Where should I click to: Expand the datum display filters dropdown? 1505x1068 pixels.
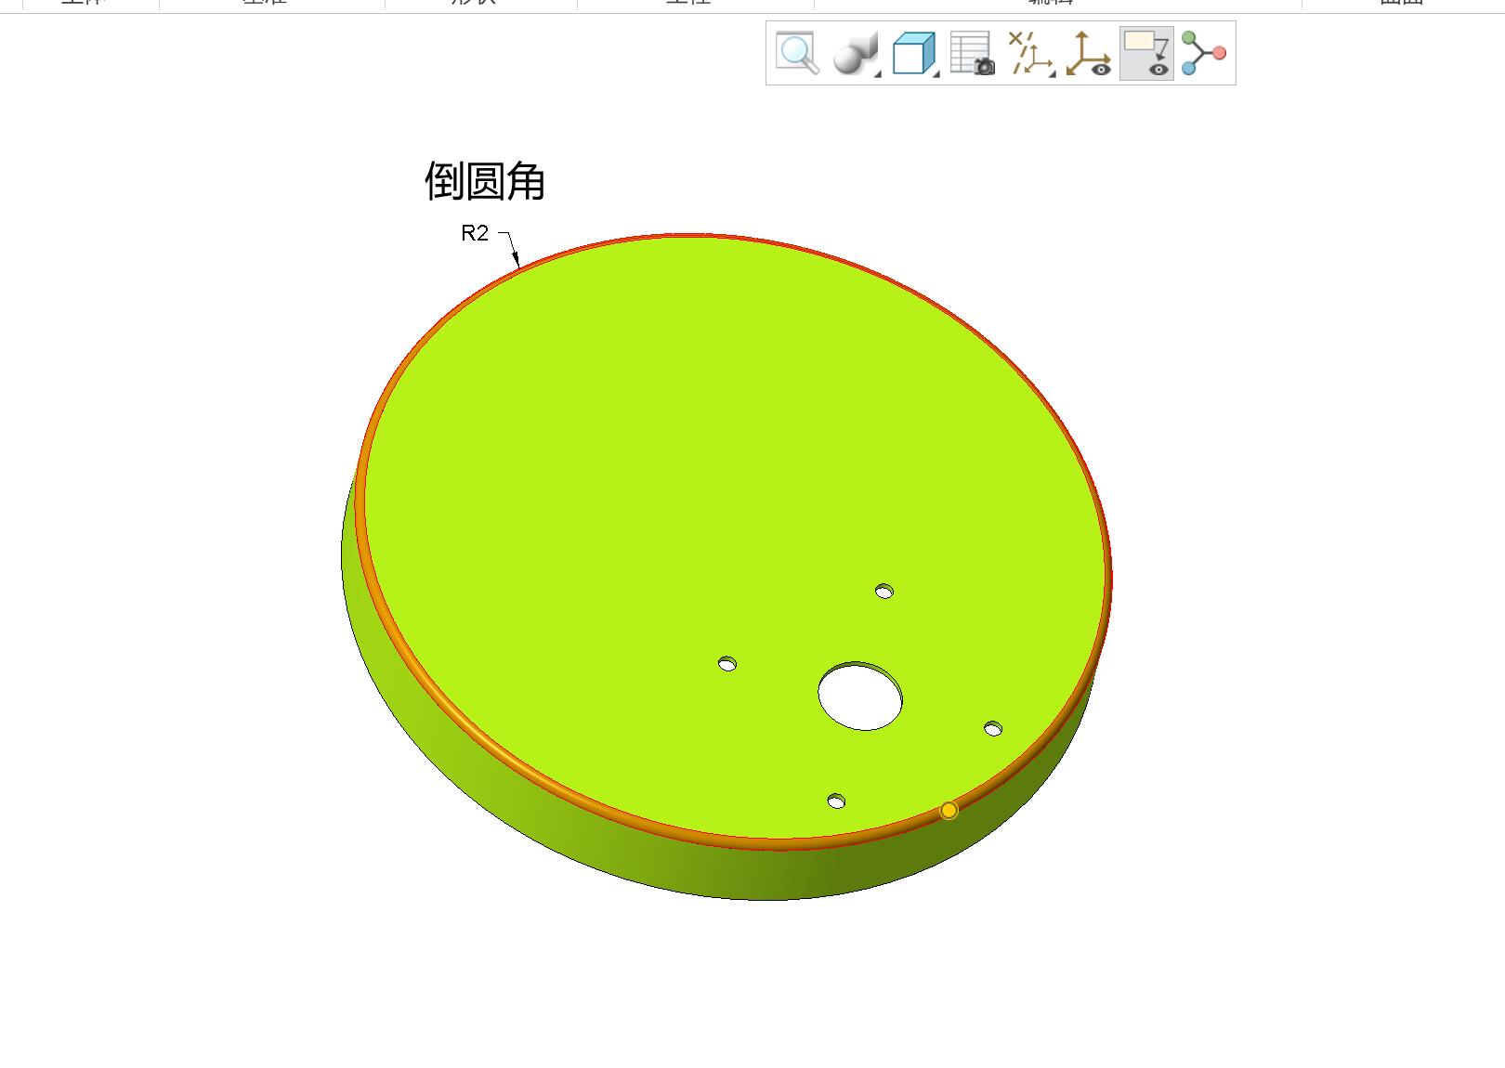pos(1031,53)
